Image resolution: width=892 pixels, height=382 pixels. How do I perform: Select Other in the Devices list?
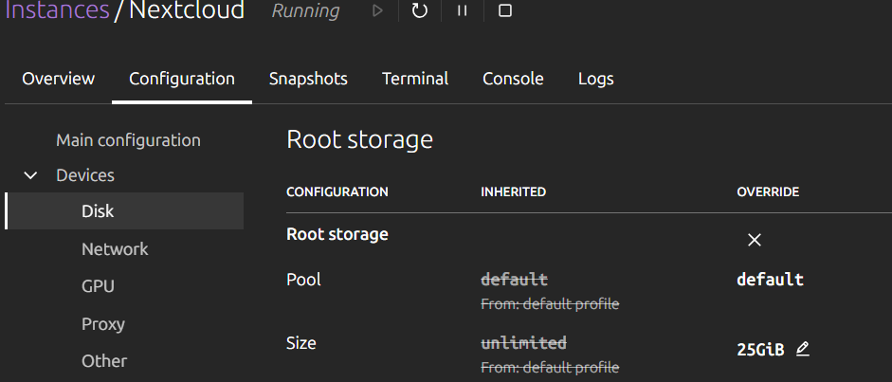(104, 361)
